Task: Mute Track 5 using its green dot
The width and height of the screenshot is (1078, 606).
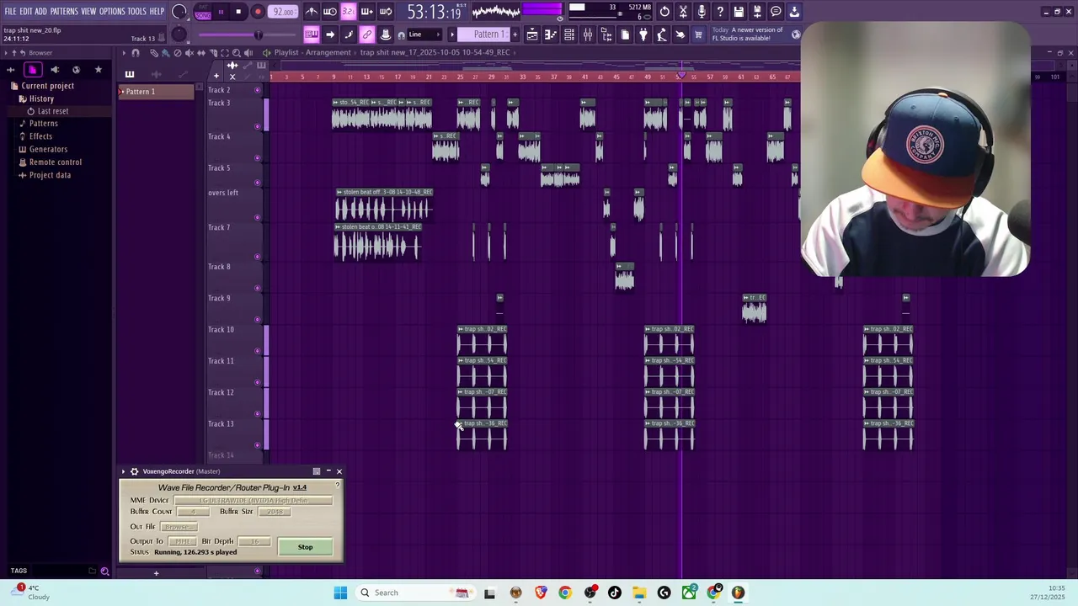Action: point(258,183)
